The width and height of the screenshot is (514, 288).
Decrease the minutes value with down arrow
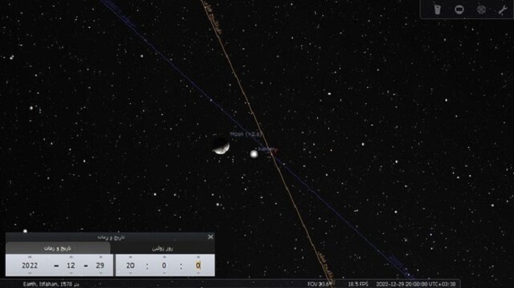pyautogui.click(x=164, y=273)
